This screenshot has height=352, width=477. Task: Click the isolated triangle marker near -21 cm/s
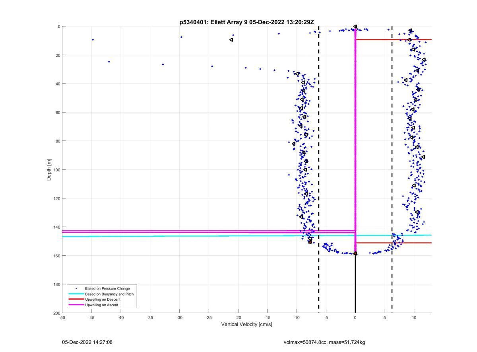pos(231,40)
